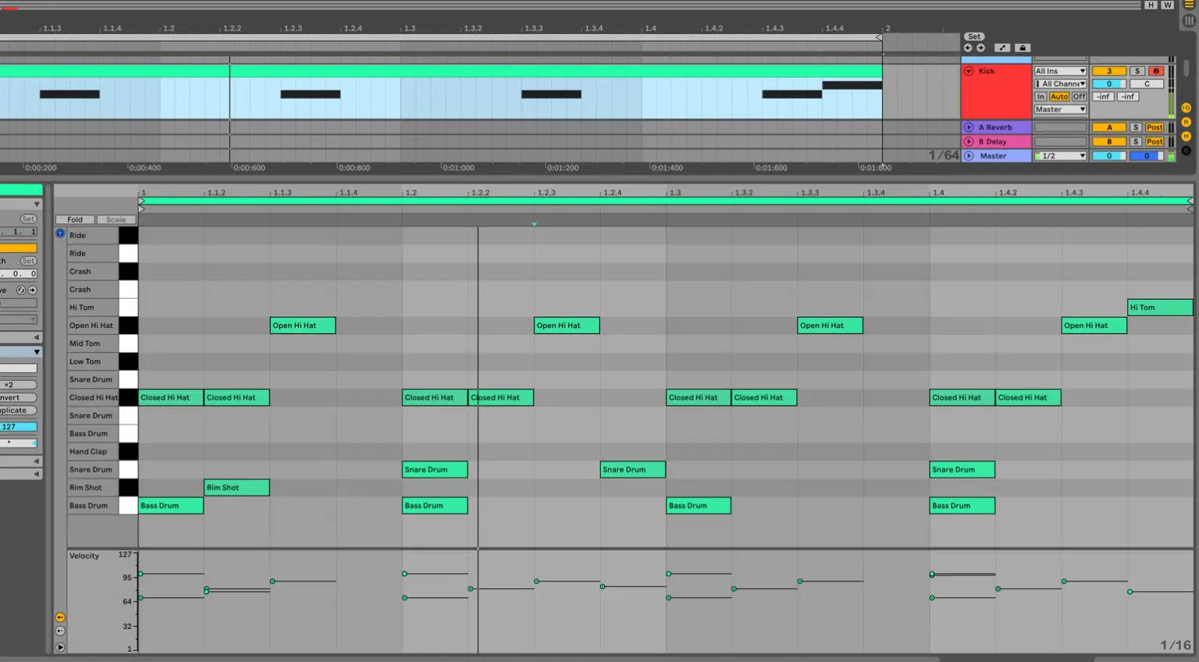Click the right arrow beside the Set button
The width and height of the screenshot is (1199, 662).
coord(980,48)
